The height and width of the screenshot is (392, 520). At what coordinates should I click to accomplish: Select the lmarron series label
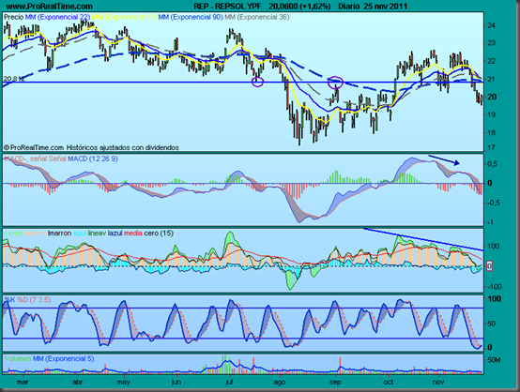pos(59,233)
